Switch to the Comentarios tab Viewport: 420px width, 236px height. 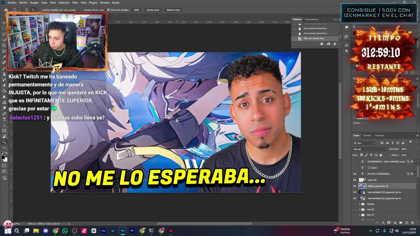click(311, 19)
